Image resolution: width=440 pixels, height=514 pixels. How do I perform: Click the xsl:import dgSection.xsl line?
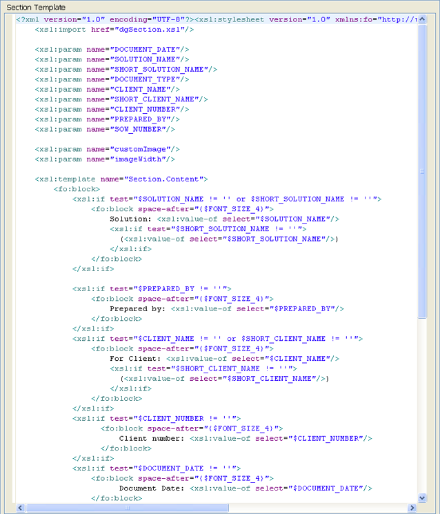click(114, 30)
